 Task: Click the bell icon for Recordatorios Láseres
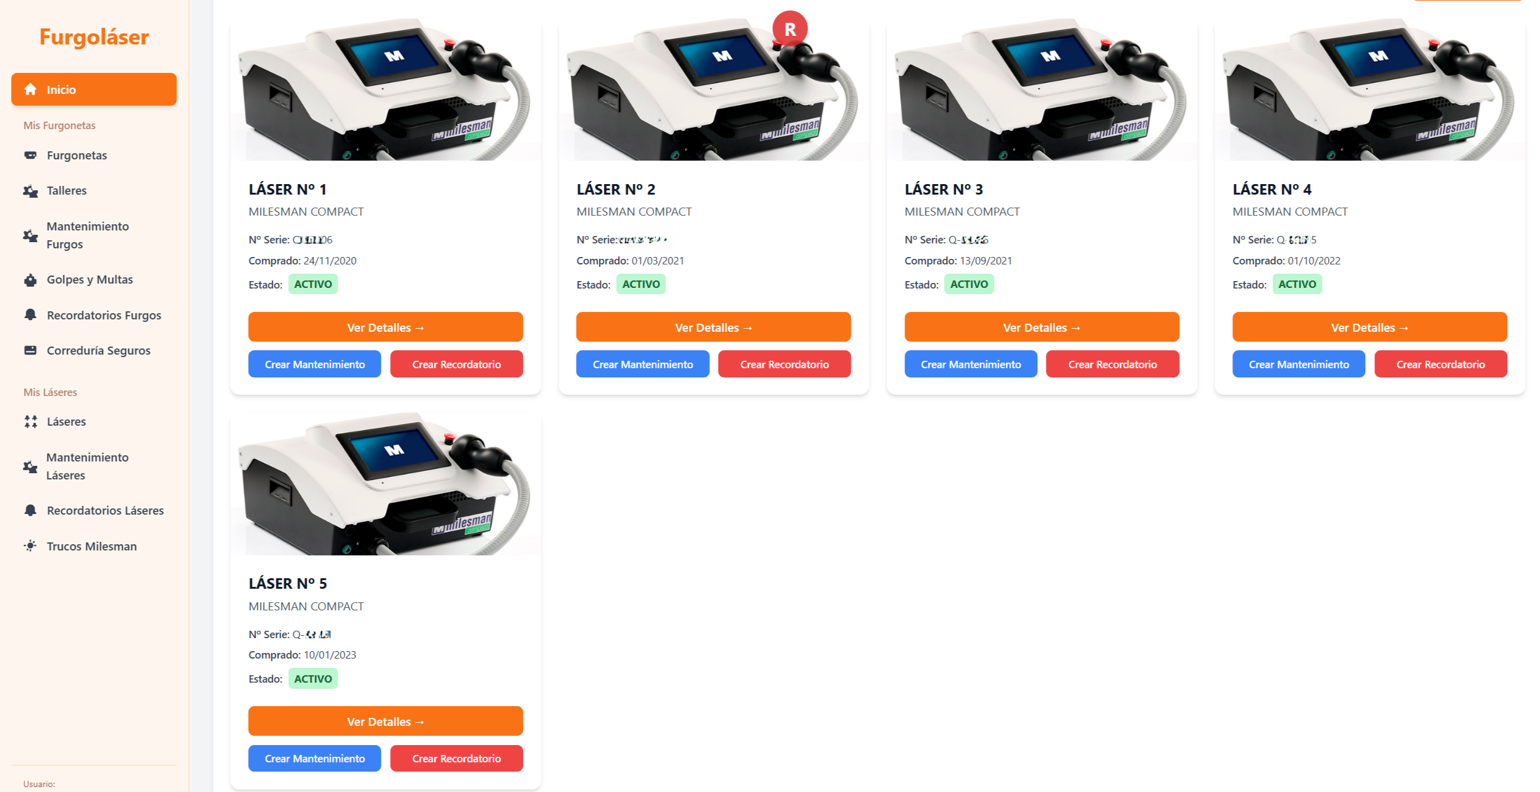pyautogui.click(x=30, y=510)
